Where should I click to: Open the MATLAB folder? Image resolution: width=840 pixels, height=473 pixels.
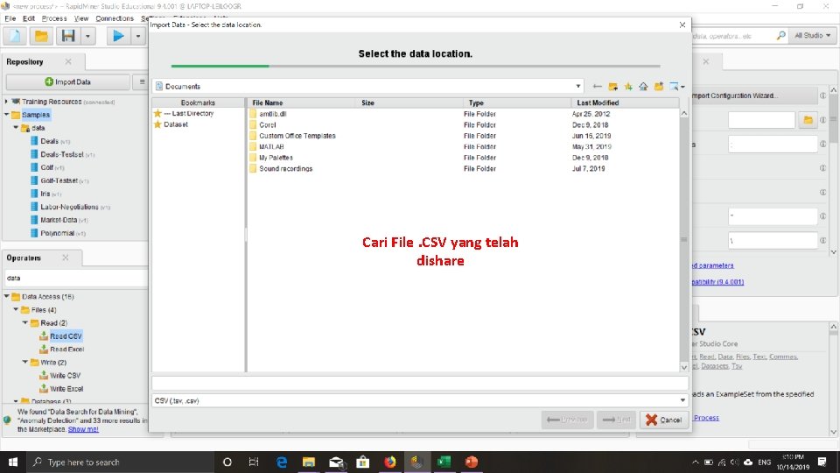coord(271,147)
